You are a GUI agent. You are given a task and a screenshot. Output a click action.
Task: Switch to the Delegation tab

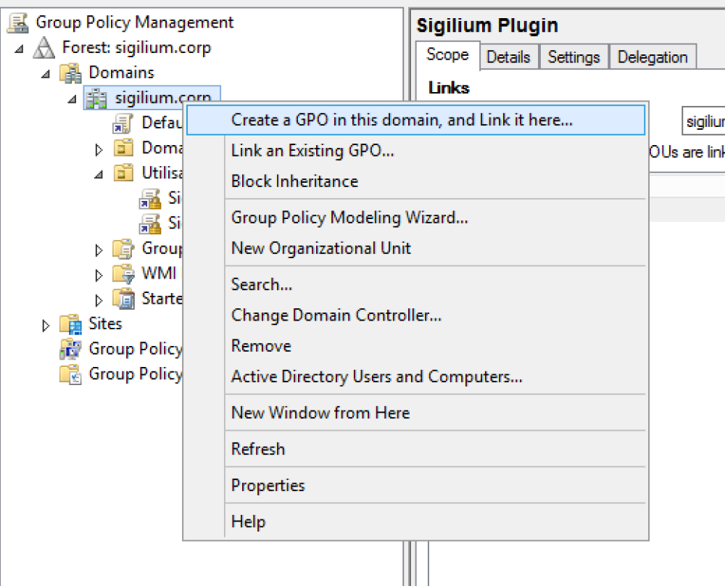[653, 57]
